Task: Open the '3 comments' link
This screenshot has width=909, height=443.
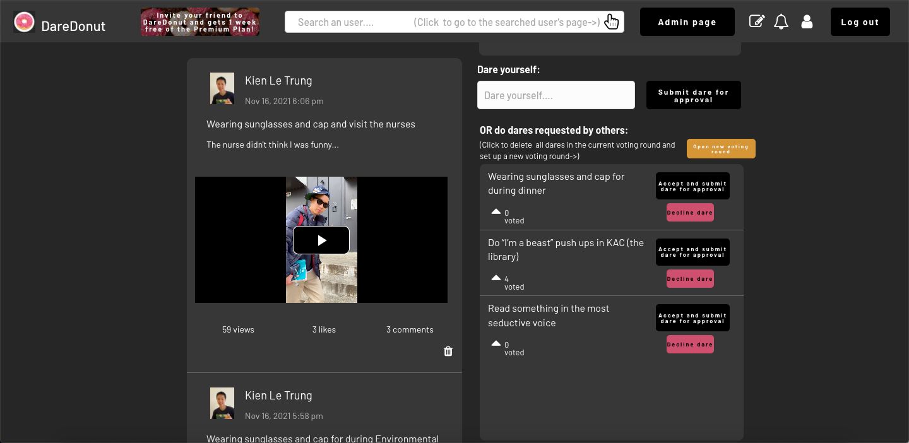Action: (x=410, y=329)
